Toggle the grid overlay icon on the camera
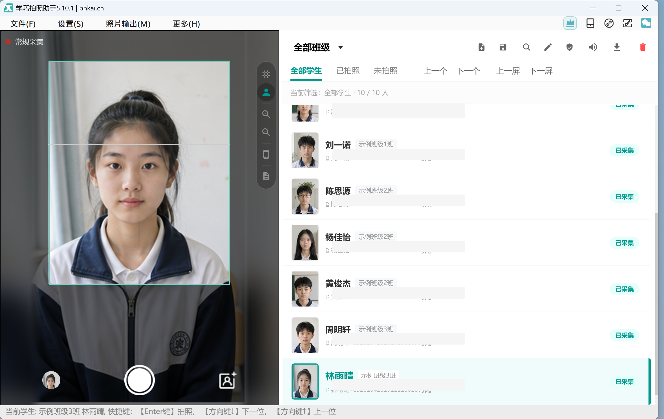 (x=266, y=74)
